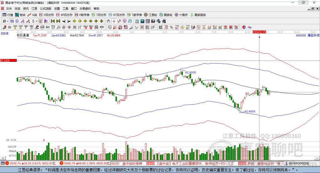
Task: Open P四方形 square tool
Action: [47, 15]
